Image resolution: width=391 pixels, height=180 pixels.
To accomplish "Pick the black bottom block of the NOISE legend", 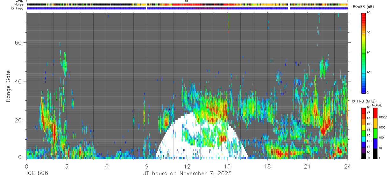I will click(x=375, y=154).
